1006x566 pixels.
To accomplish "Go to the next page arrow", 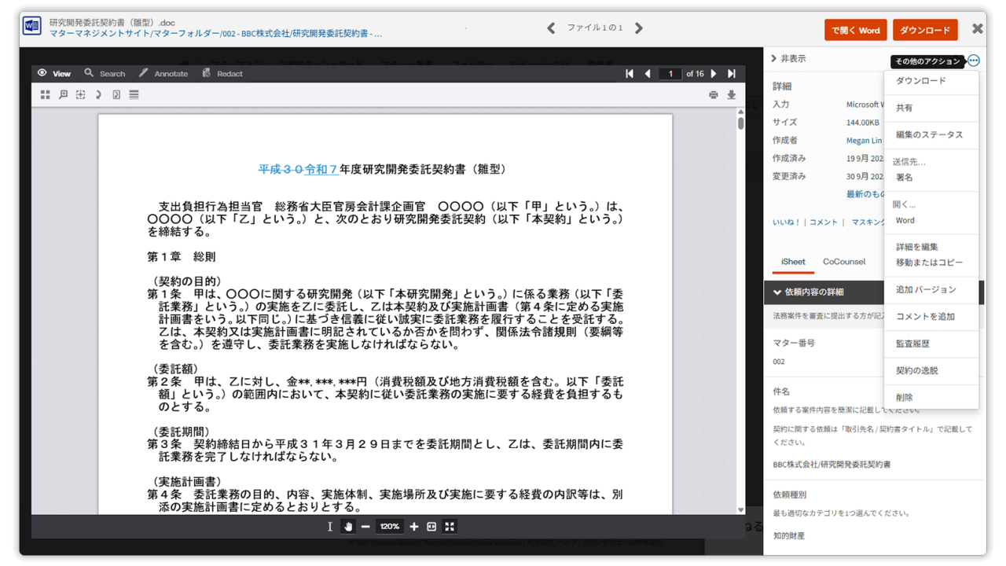I will 714,74.
